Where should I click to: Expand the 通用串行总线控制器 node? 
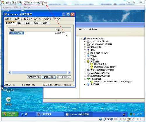click(85, 76)
